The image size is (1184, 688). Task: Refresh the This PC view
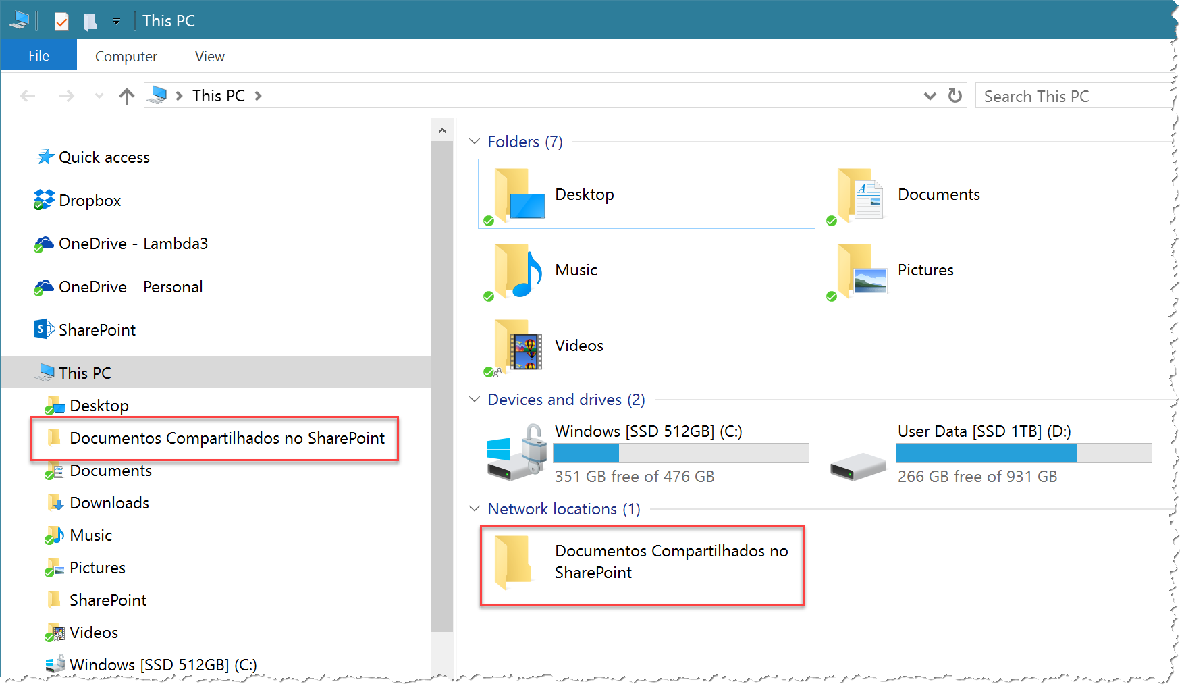[x=954, y=95]
